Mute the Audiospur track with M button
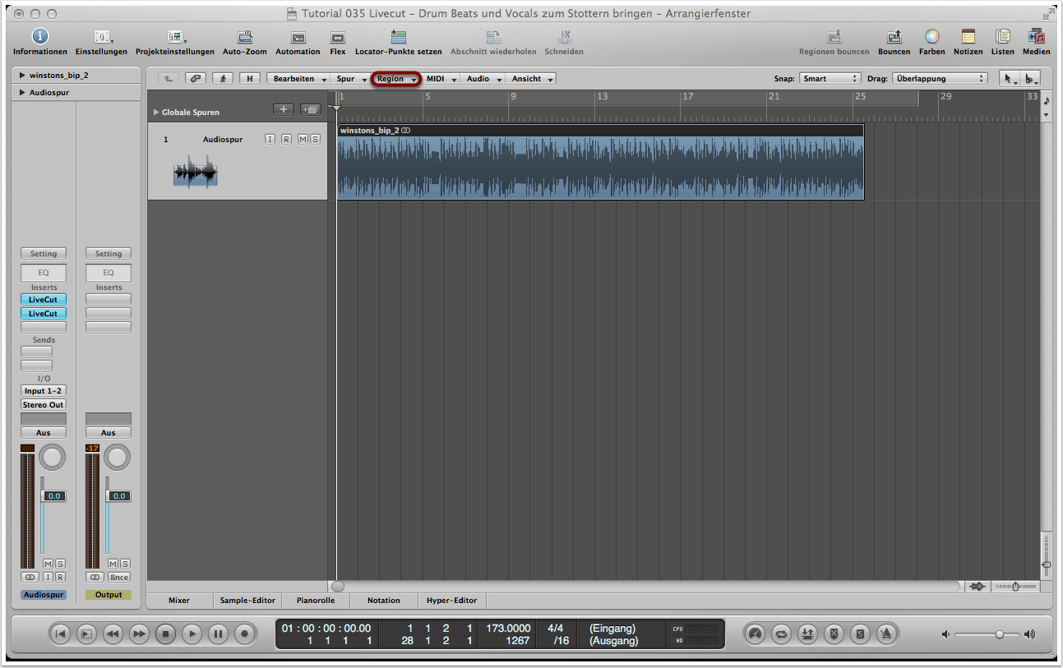This screenshot has height=668, width=1063. click(x=303, y=140)
